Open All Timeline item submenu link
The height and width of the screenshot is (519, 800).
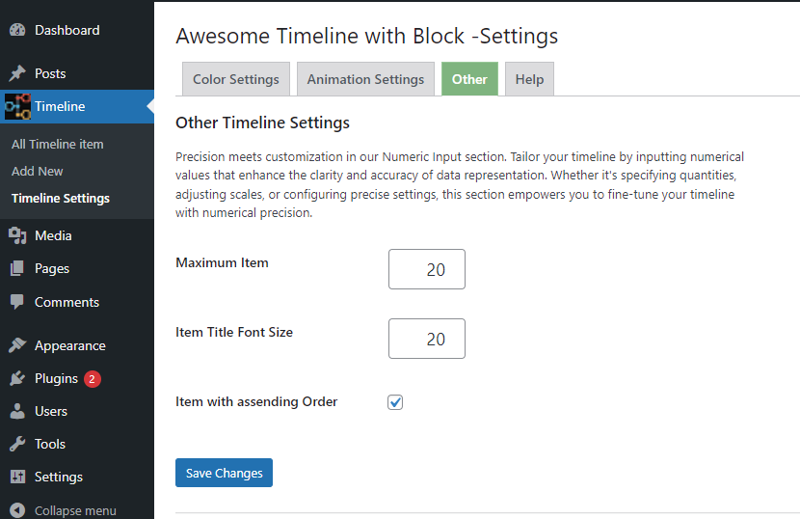click(x=58, y=144)
